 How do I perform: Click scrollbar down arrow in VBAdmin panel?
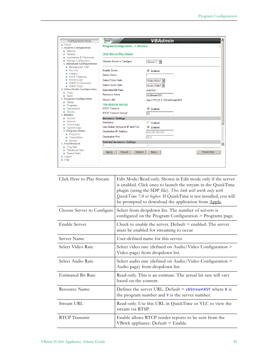223,144
